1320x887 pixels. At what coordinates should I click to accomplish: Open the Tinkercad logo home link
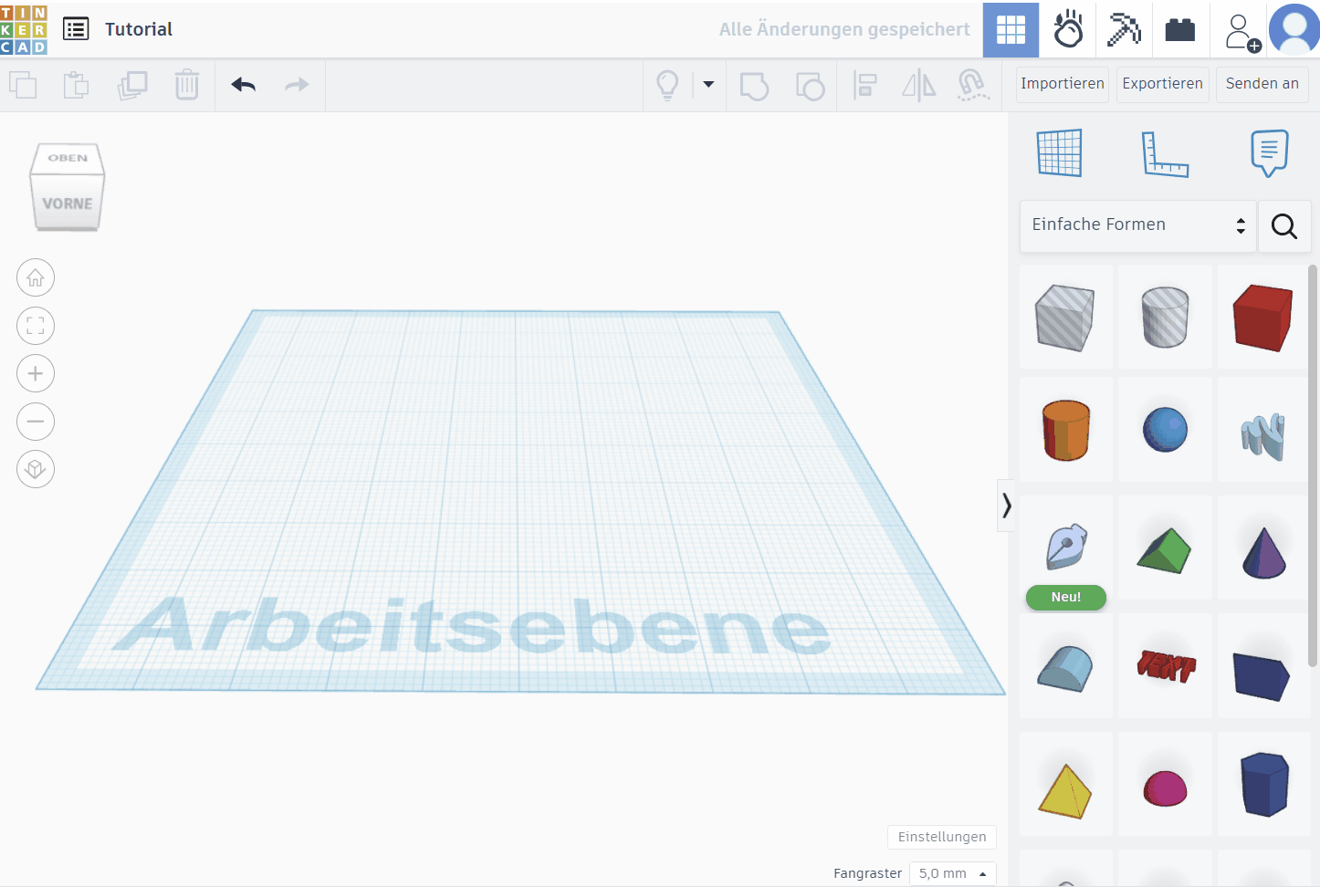[x=24, y=29]
